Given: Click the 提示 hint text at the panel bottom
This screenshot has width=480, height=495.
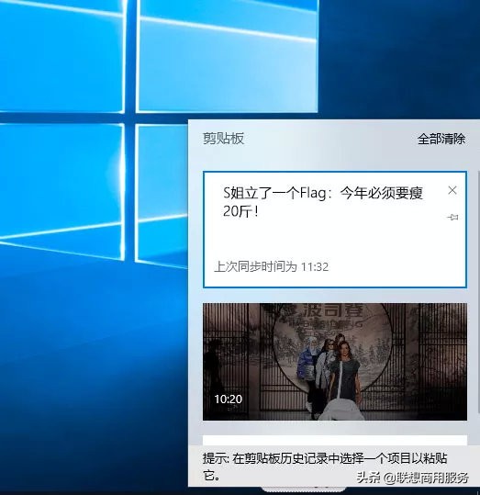Looking at the screenshot, I should point(325,467).
